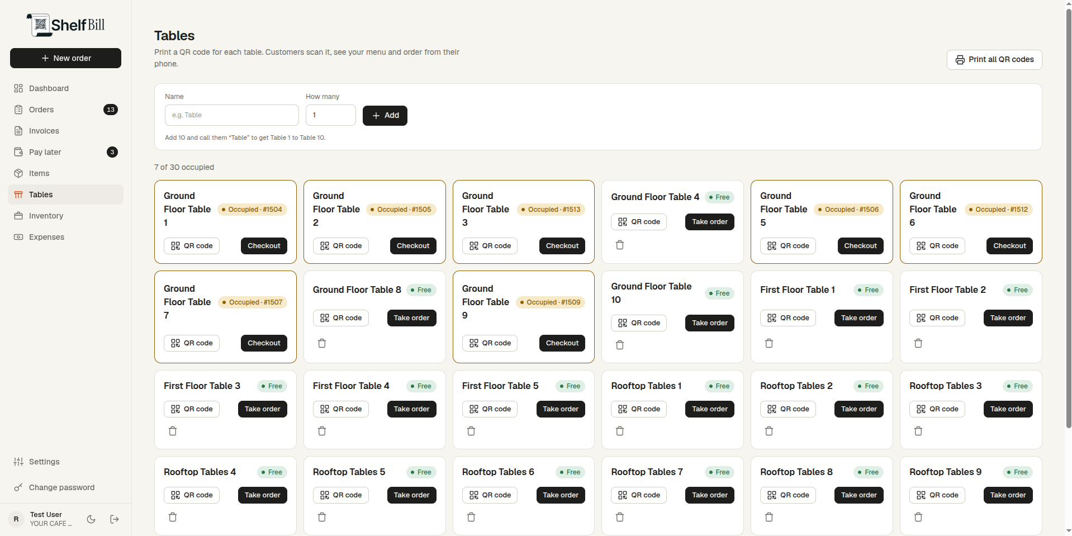Click the ShelfBill logo
This screenshot has height=536, width=1072.
point(65,25)
